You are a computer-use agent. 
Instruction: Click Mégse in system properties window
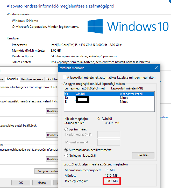pos(42,183)
